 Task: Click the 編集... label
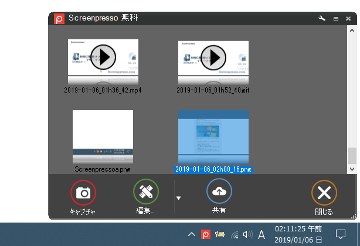(x=145, y=210)
